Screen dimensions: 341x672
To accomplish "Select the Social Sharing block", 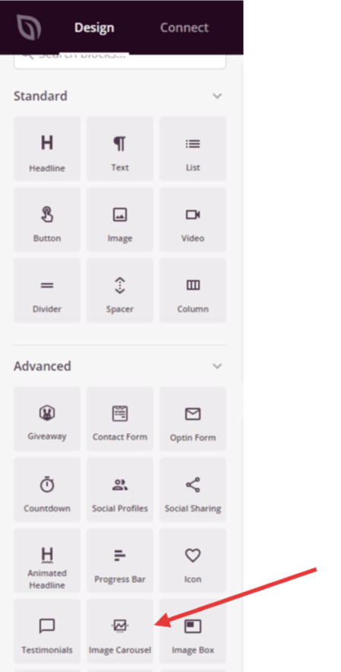I will pos(193,489).
